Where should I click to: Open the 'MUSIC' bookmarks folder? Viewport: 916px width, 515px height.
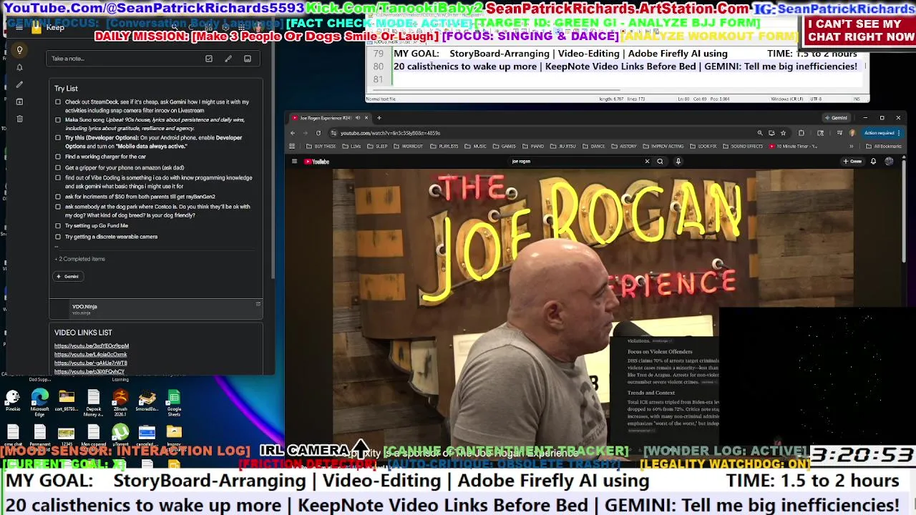click(476, 147)
